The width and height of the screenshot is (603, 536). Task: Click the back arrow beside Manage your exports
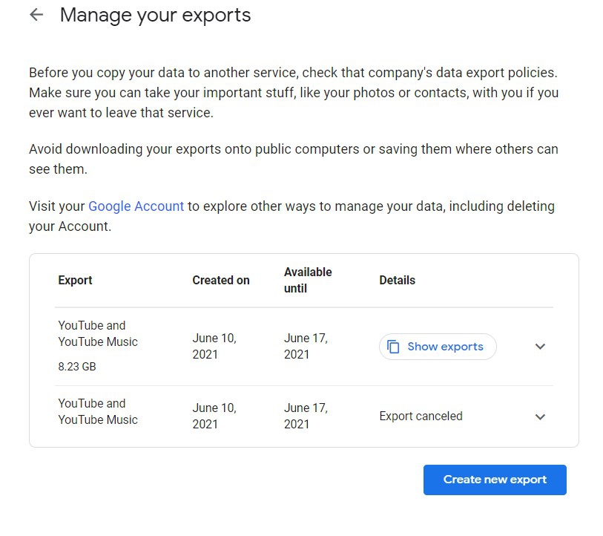tap(36, 15)
